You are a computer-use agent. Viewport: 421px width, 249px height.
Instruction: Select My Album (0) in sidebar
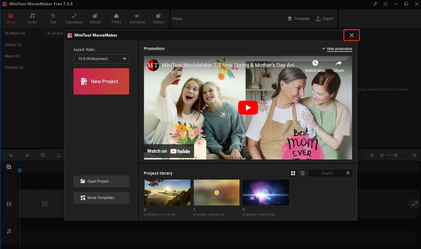(15, 33)
